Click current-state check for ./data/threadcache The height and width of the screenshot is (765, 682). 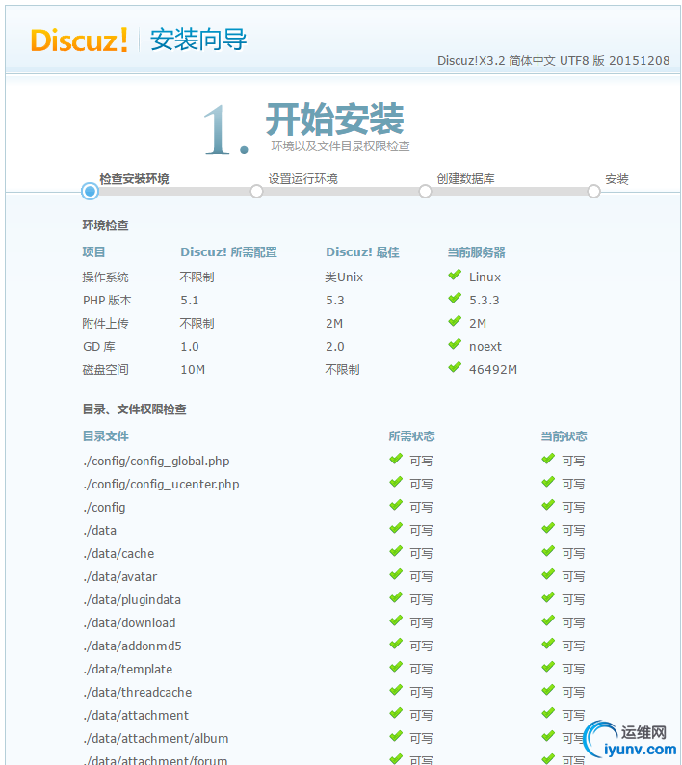548,691
